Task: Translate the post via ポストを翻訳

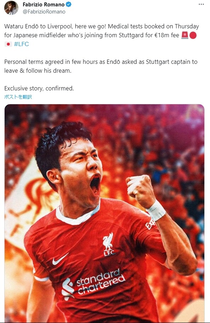Action: 18,97
